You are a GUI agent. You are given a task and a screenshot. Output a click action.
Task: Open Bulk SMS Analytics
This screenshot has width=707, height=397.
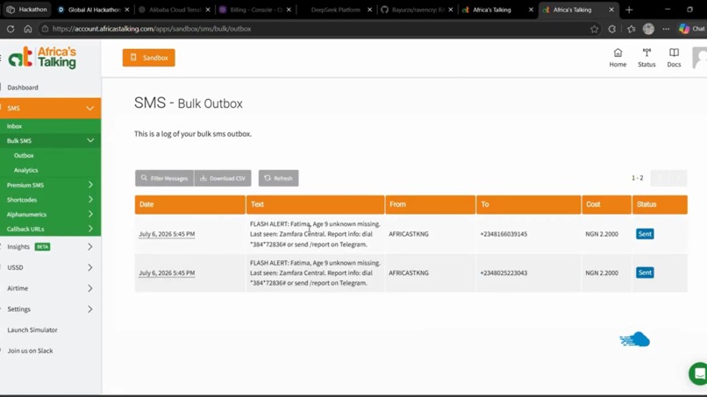click(26, 170)
